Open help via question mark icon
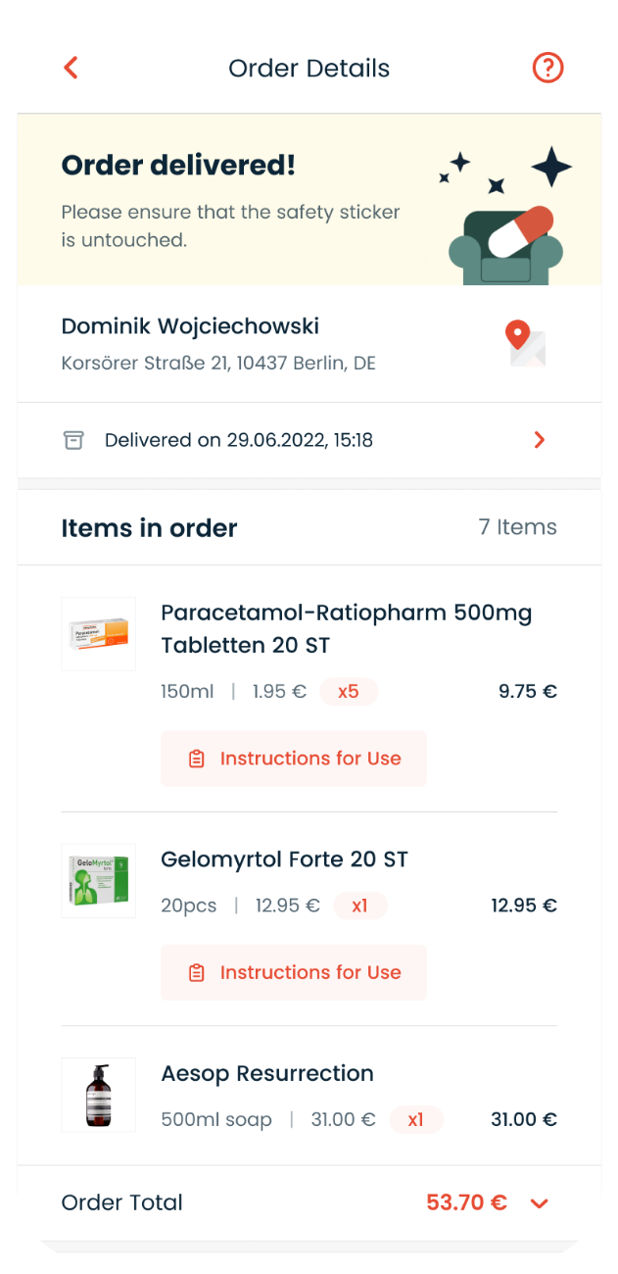This screenshot has width=618, height=1274. [x=547, y=68]
